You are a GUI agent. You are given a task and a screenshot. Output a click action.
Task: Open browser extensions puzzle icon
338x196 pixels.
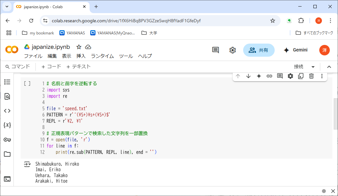click(301, 21)
